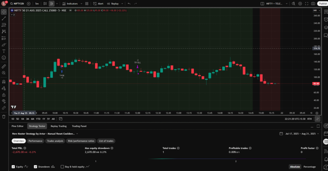This screenshot has width=328, height=171.
Task: Enter fullscreen mode
Action: pos(307,4)
